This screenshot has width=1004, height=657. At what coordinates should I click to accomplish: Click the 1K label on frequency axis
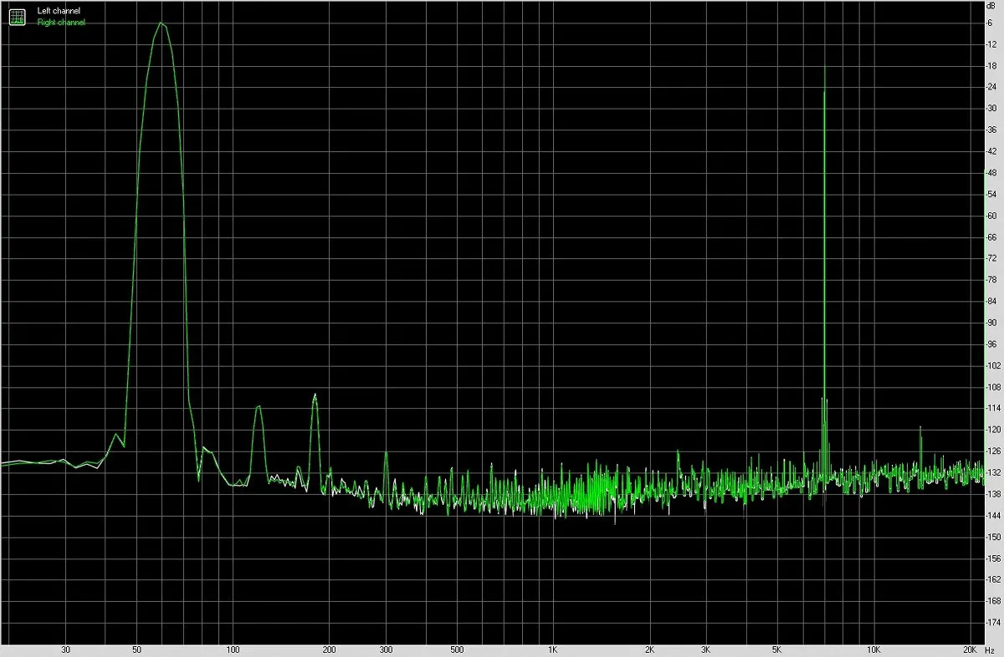click(x=553, y=649)
